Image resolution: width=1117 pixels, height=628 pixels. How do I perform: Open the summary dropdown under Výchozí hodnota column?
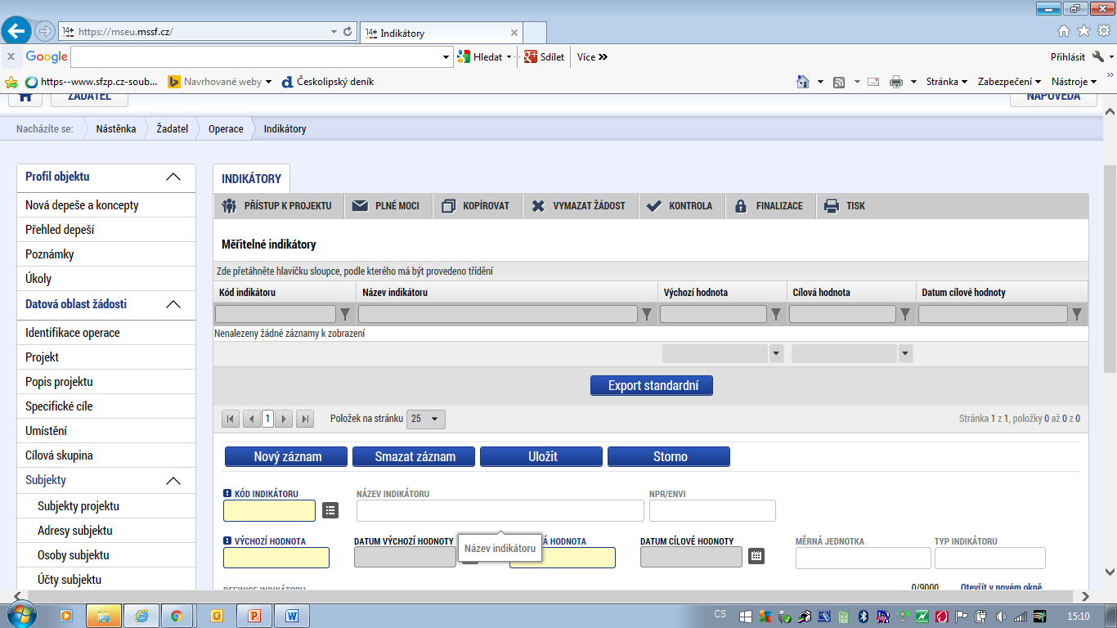pos(776,353)
